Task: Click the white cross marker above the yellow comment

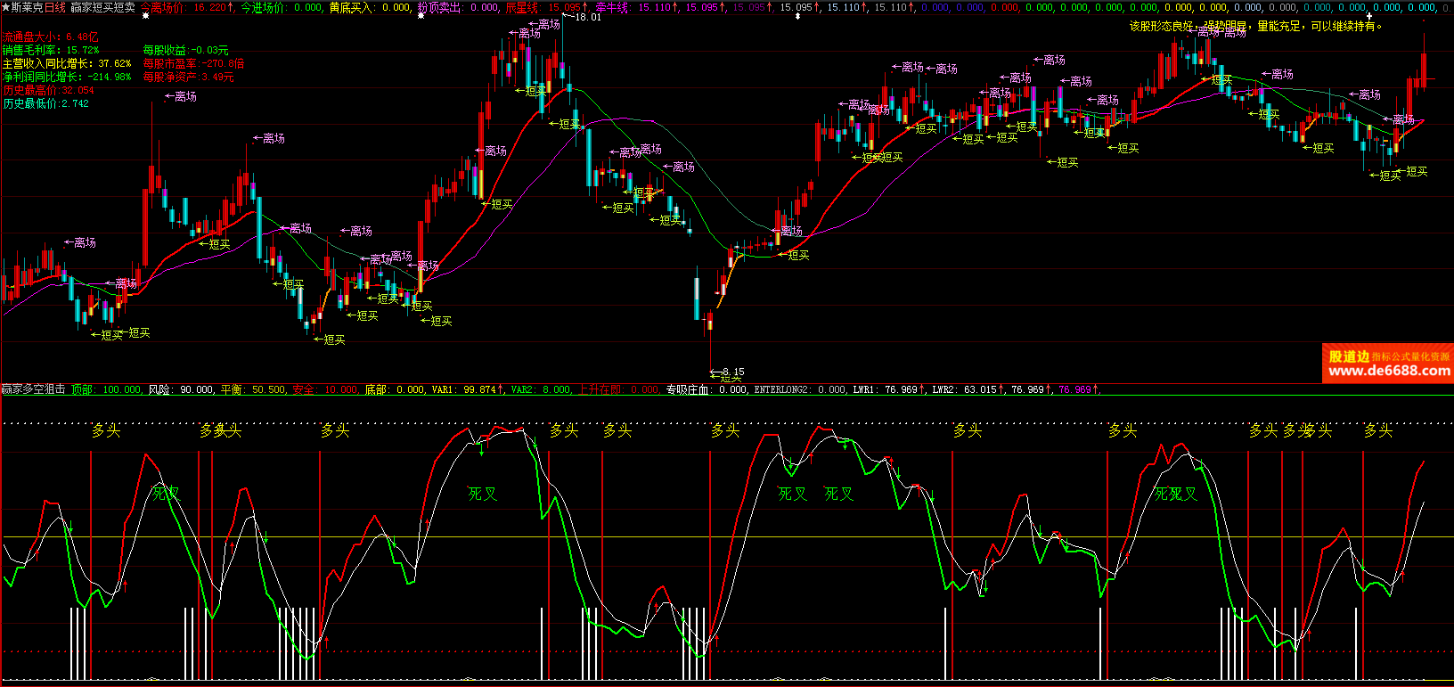Action: click(x=1369, y=16)
